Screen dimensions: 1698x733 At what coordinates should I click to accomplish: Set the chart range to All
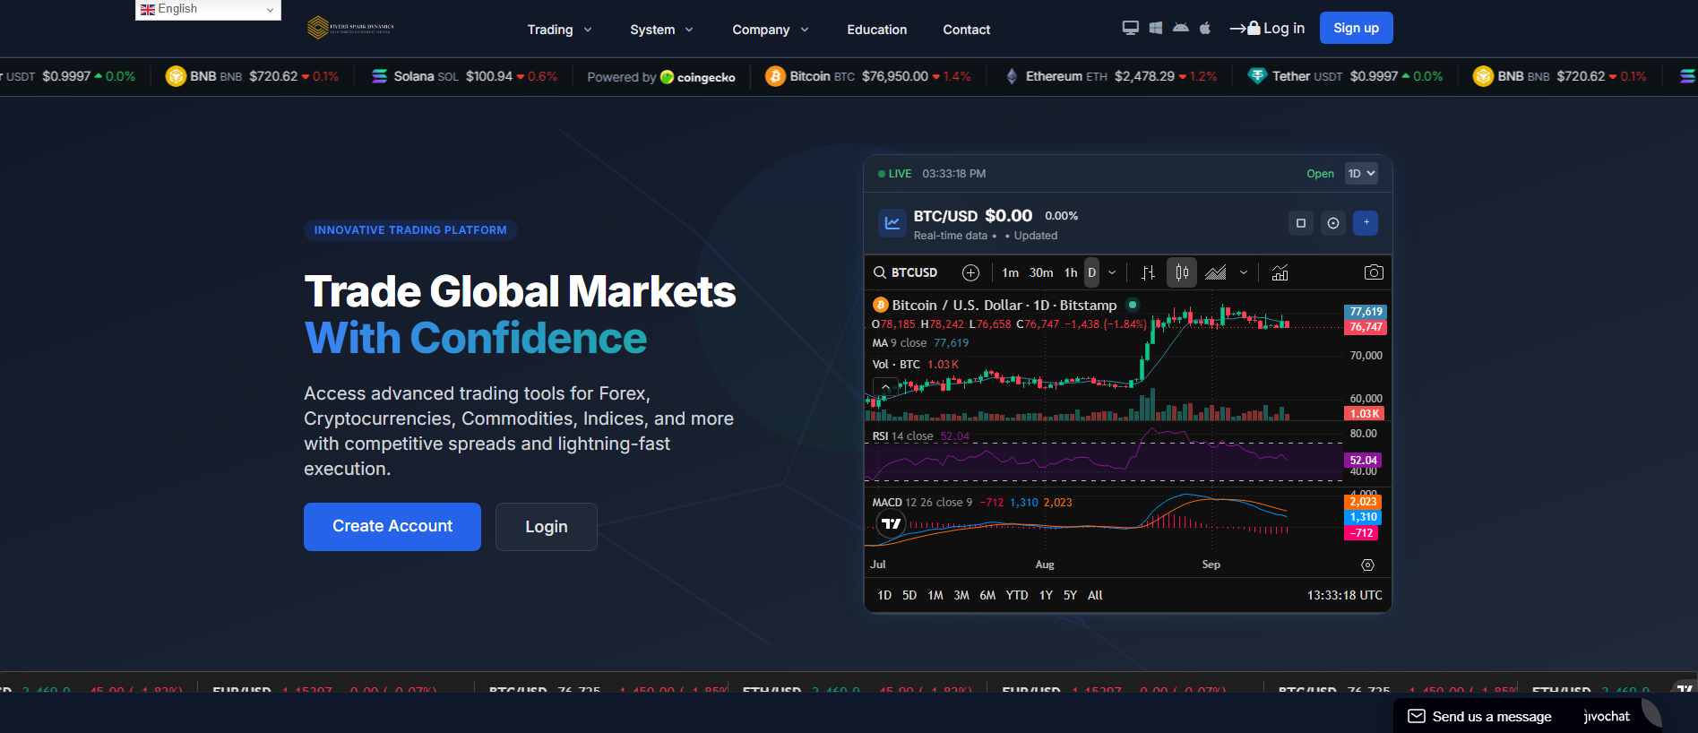pos(1095,595)
